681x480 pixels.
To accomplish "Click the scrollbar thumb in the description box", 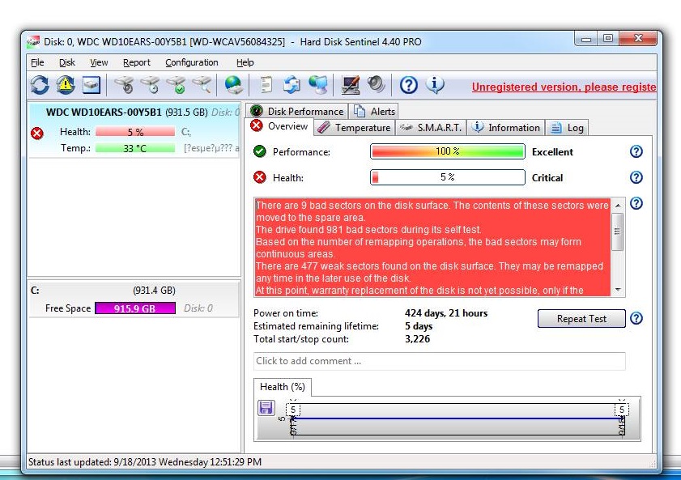I will [x=618, y=232].
